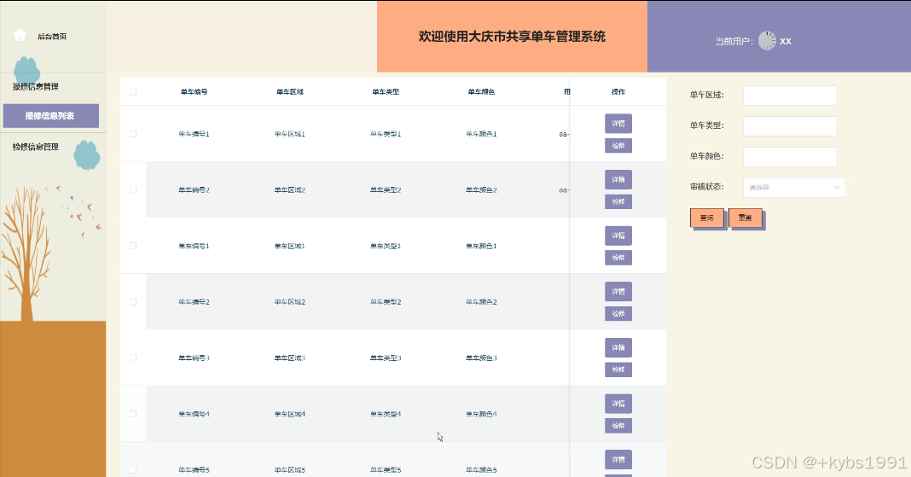The width and height of the screenshot is (911, 477).
Task: Select the cell 单车区域3
Action: (x=290, y=358)
